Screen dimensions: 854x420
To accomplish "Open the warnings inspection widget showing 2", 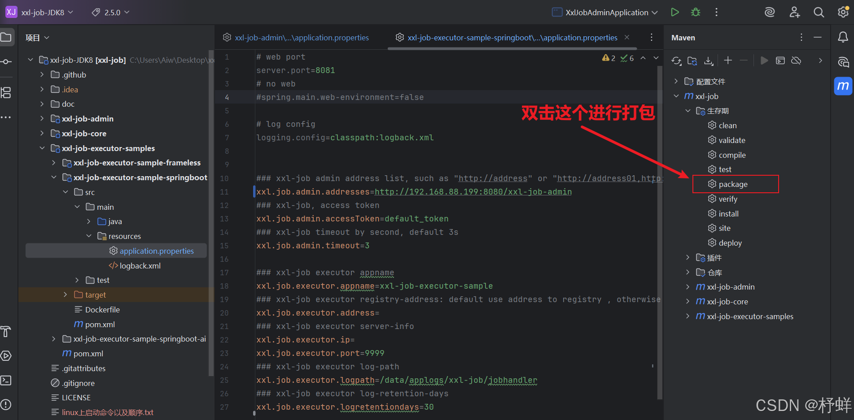I will [x=609, y=58].
